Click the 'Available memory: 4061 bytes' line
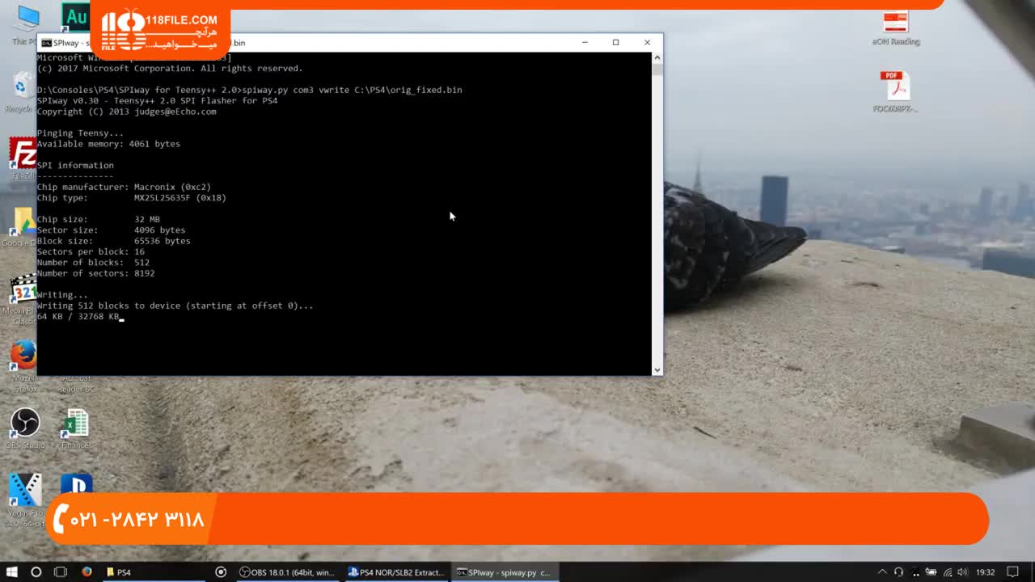This screenshot has width=1035, height=582. 108,144
